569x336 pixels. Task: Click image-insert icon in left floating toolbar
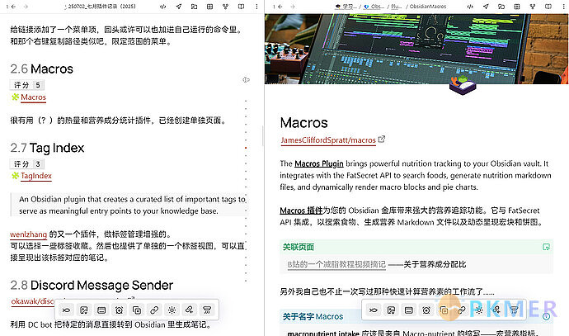(x=84, y=310)
